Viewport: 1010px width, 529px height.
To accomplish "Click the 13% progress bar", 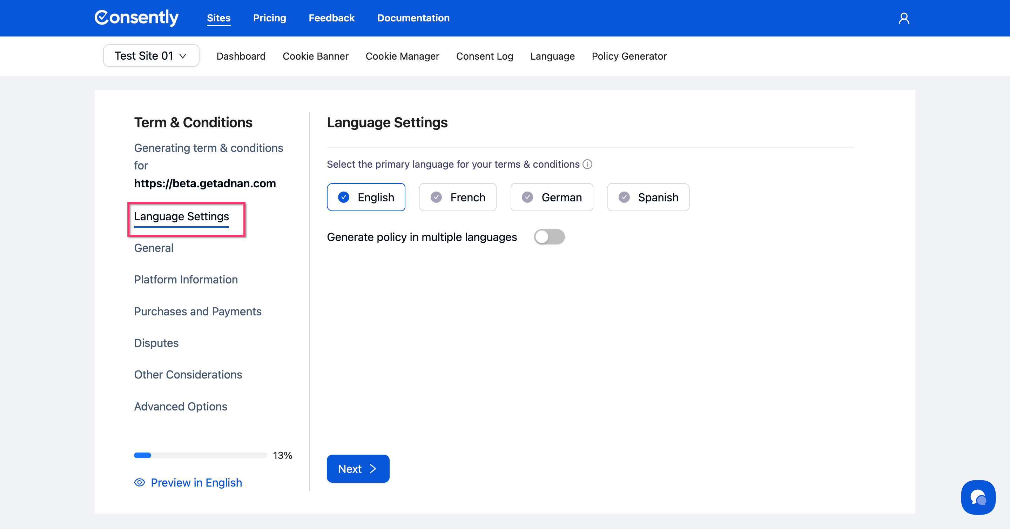I will pyautogui.click(x=200, y=455).
